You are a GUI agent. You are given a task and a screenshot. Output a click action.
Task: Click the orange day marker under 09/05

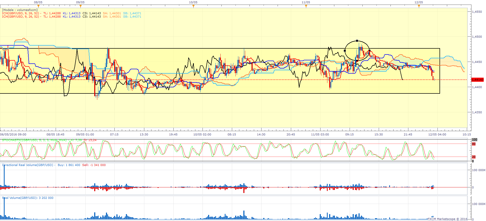pos(80,6)
